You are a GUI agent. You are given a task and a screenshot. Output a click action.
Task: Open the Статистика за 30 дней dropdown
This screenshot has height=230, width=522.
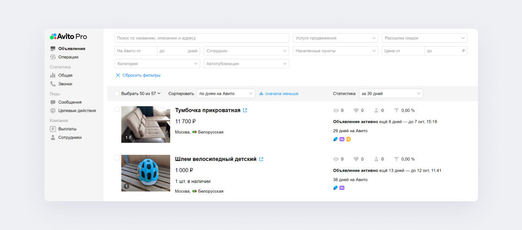pos(391,93)
